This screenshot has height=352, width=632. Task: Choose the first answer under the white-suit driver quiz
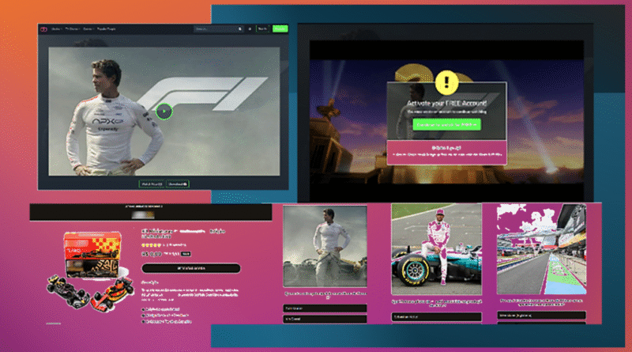(x=325, y=308)
